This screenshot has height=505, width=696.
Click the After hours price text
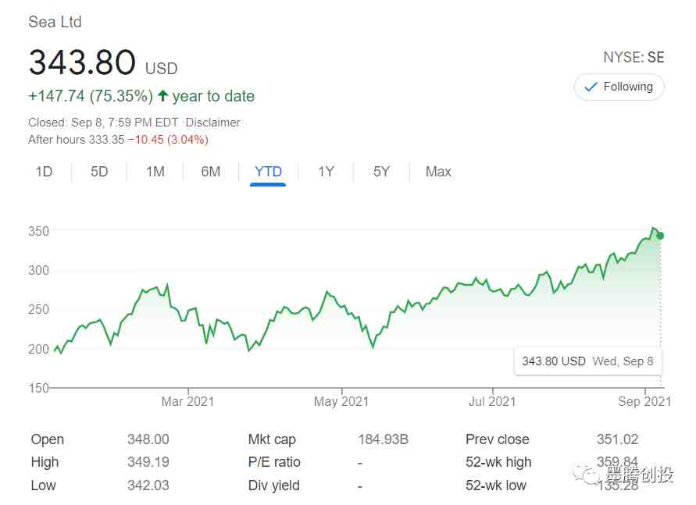118,140
